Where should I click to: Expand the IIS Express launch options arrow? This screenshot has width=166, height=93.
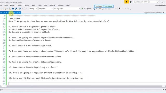(x=92, y=9)
